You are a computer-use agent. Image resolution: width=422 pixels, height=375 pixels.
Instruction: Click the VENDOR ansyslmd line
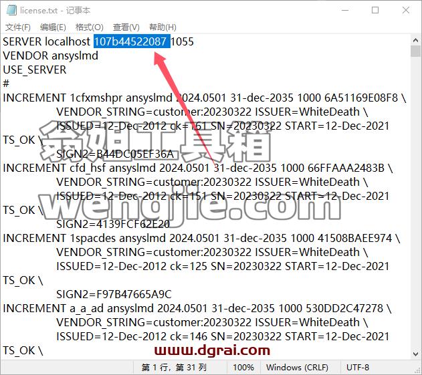(50, 55)
